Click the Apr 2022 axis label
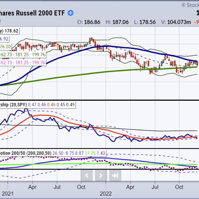Image resolution: width=199 pixels, height=199 pixels. tap(130, 187)
